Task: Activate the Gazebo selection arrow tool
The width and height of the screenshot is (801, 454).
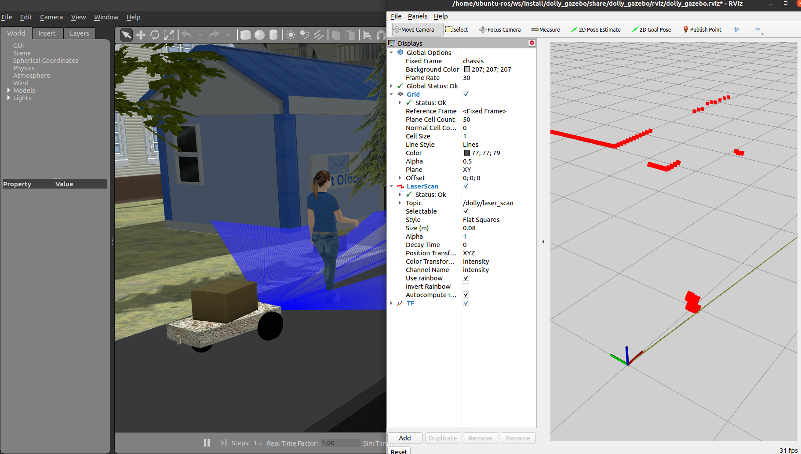Action: pyautogui.click(x=126, y=35)
